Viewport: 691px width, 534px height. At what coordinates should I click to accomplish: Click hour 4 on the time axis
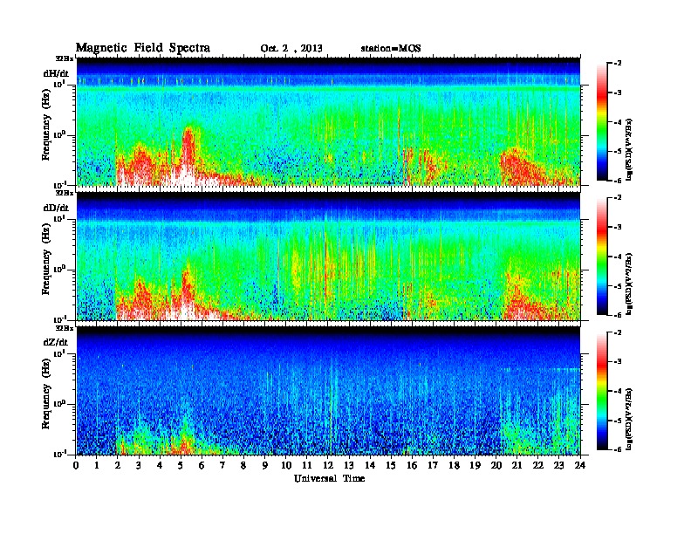(160, 466)
